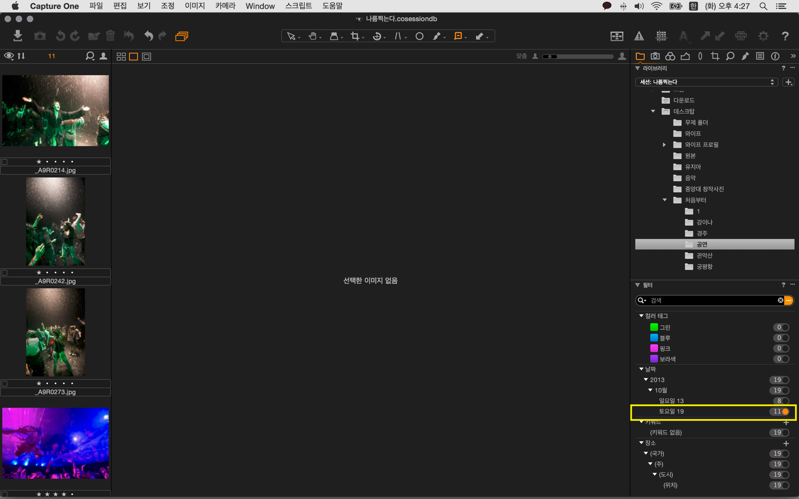Select the crop tool in toolbar
Image resolution: width=799 pixels, height=499 pixels.
(x=355, y=36)
